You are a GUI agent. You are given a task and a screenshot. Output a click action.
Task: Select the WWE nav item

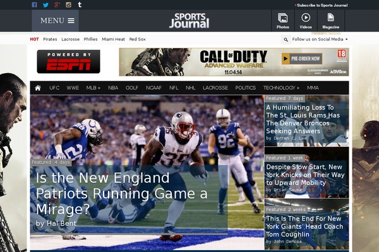73,88
